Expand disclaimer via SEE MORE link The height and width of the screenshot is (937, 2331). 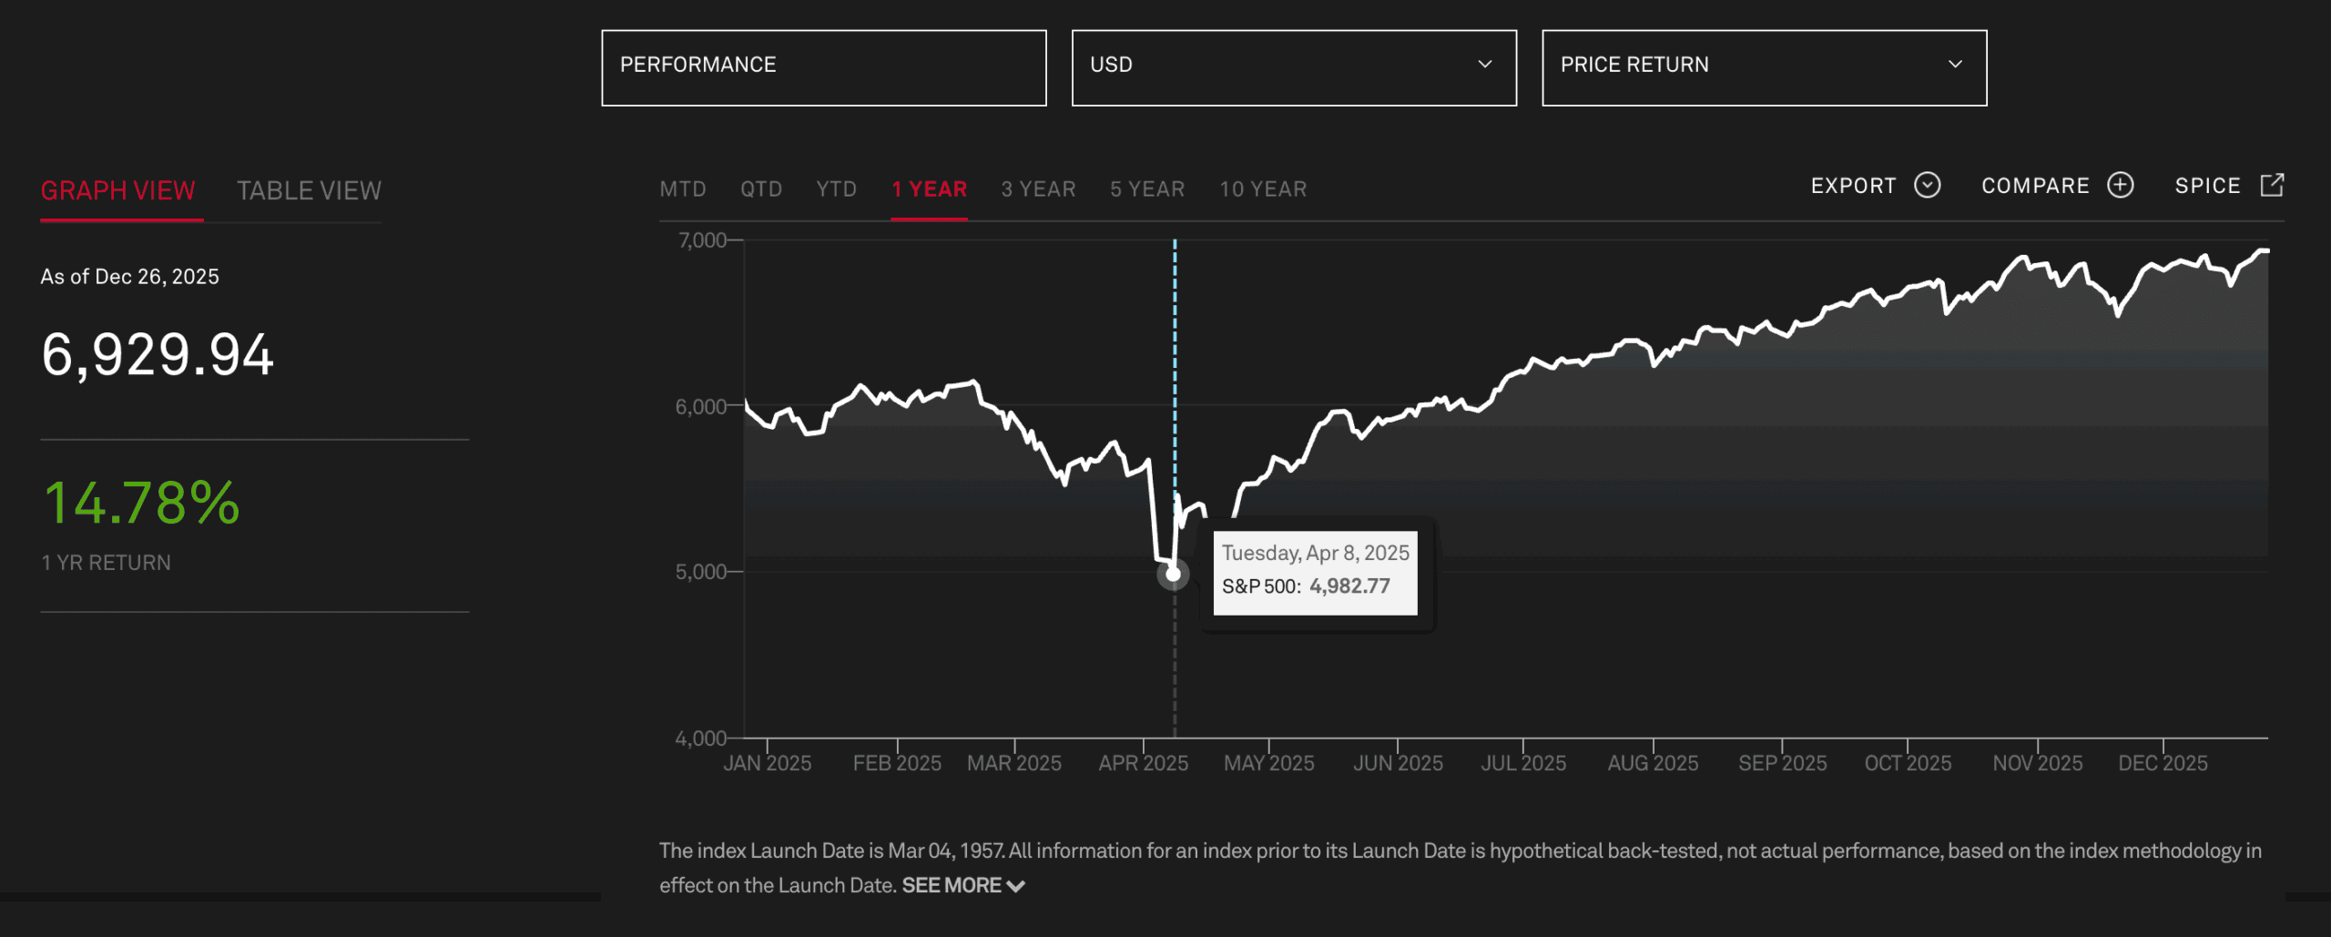[x=952, y=886]
